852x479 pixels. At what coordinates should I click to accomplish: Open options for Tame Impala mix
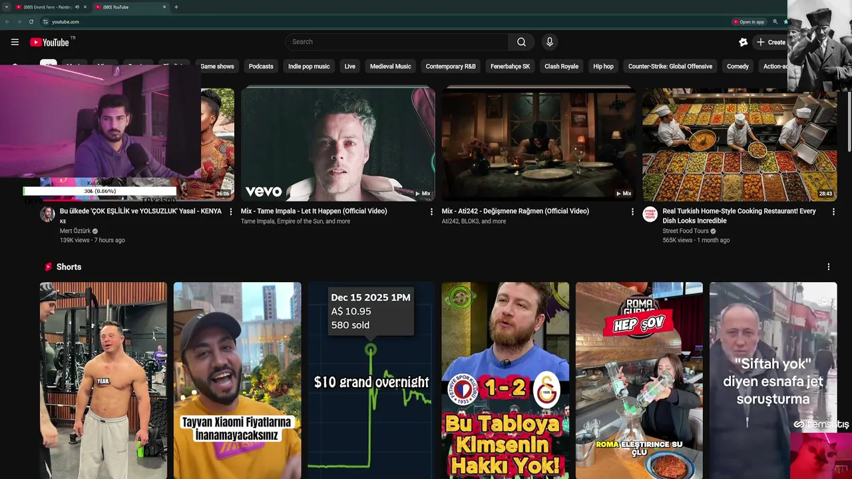[431, 212]
